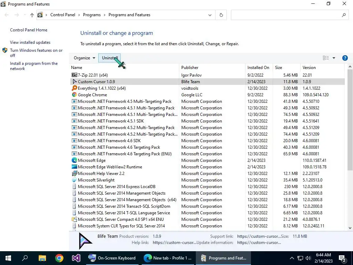The width and height of the screenshot is (353, 265).
Task: Select Microsoft SQL Server 2014 Transact-SQL ScriptDom
Action: [207, 206]
